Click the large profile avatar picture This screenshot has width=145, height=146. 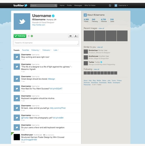pyautogui.click(x=22, y=21)
